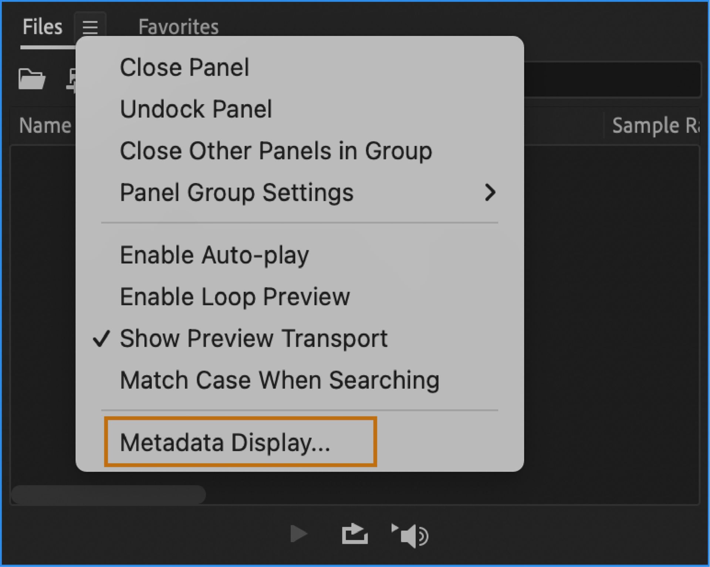
Task: Click the partially hidden Import File icon
Action: [71, 79]
